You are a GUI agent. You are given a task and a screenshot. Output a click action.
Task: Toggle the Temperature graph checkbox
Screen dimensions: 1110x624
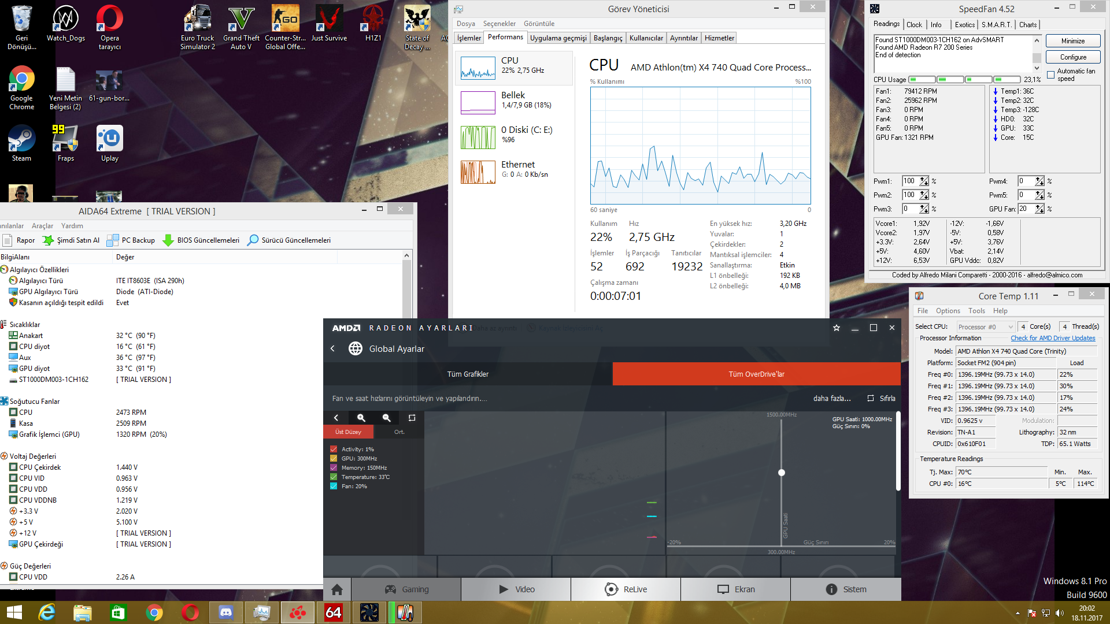(334, 477)
